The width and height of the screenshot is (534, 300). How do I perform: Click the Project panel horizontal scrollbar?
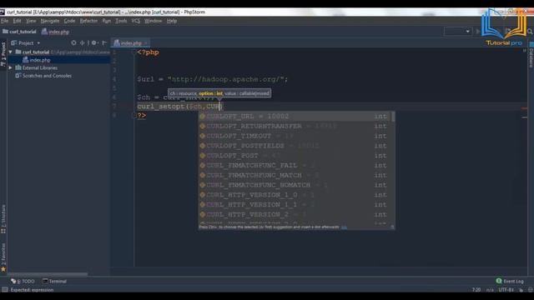(x=48, y=274)
